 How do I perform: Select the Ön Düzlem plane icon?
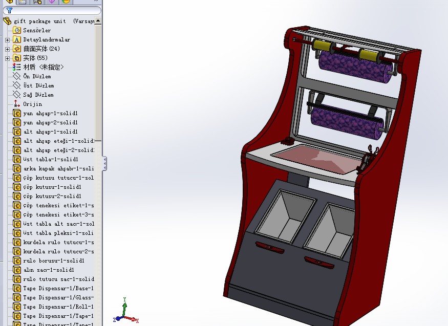click(x=17, y=76)
